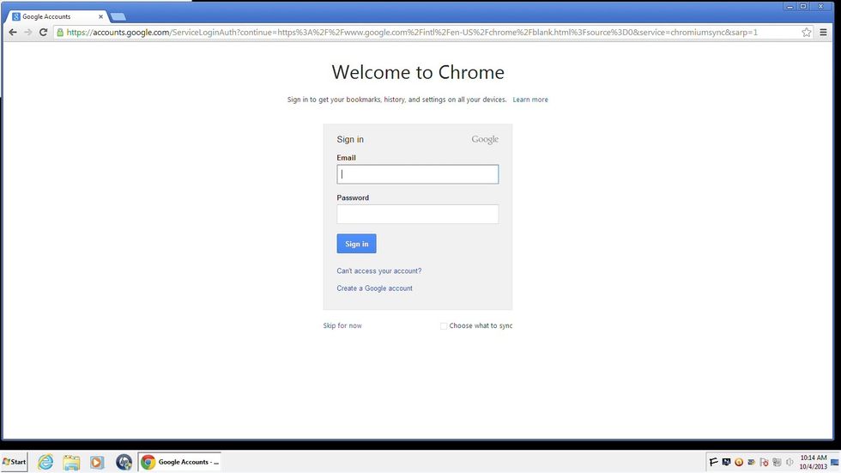Click the green padlock security icon
The image size is (841, 473).
point(60,32)
